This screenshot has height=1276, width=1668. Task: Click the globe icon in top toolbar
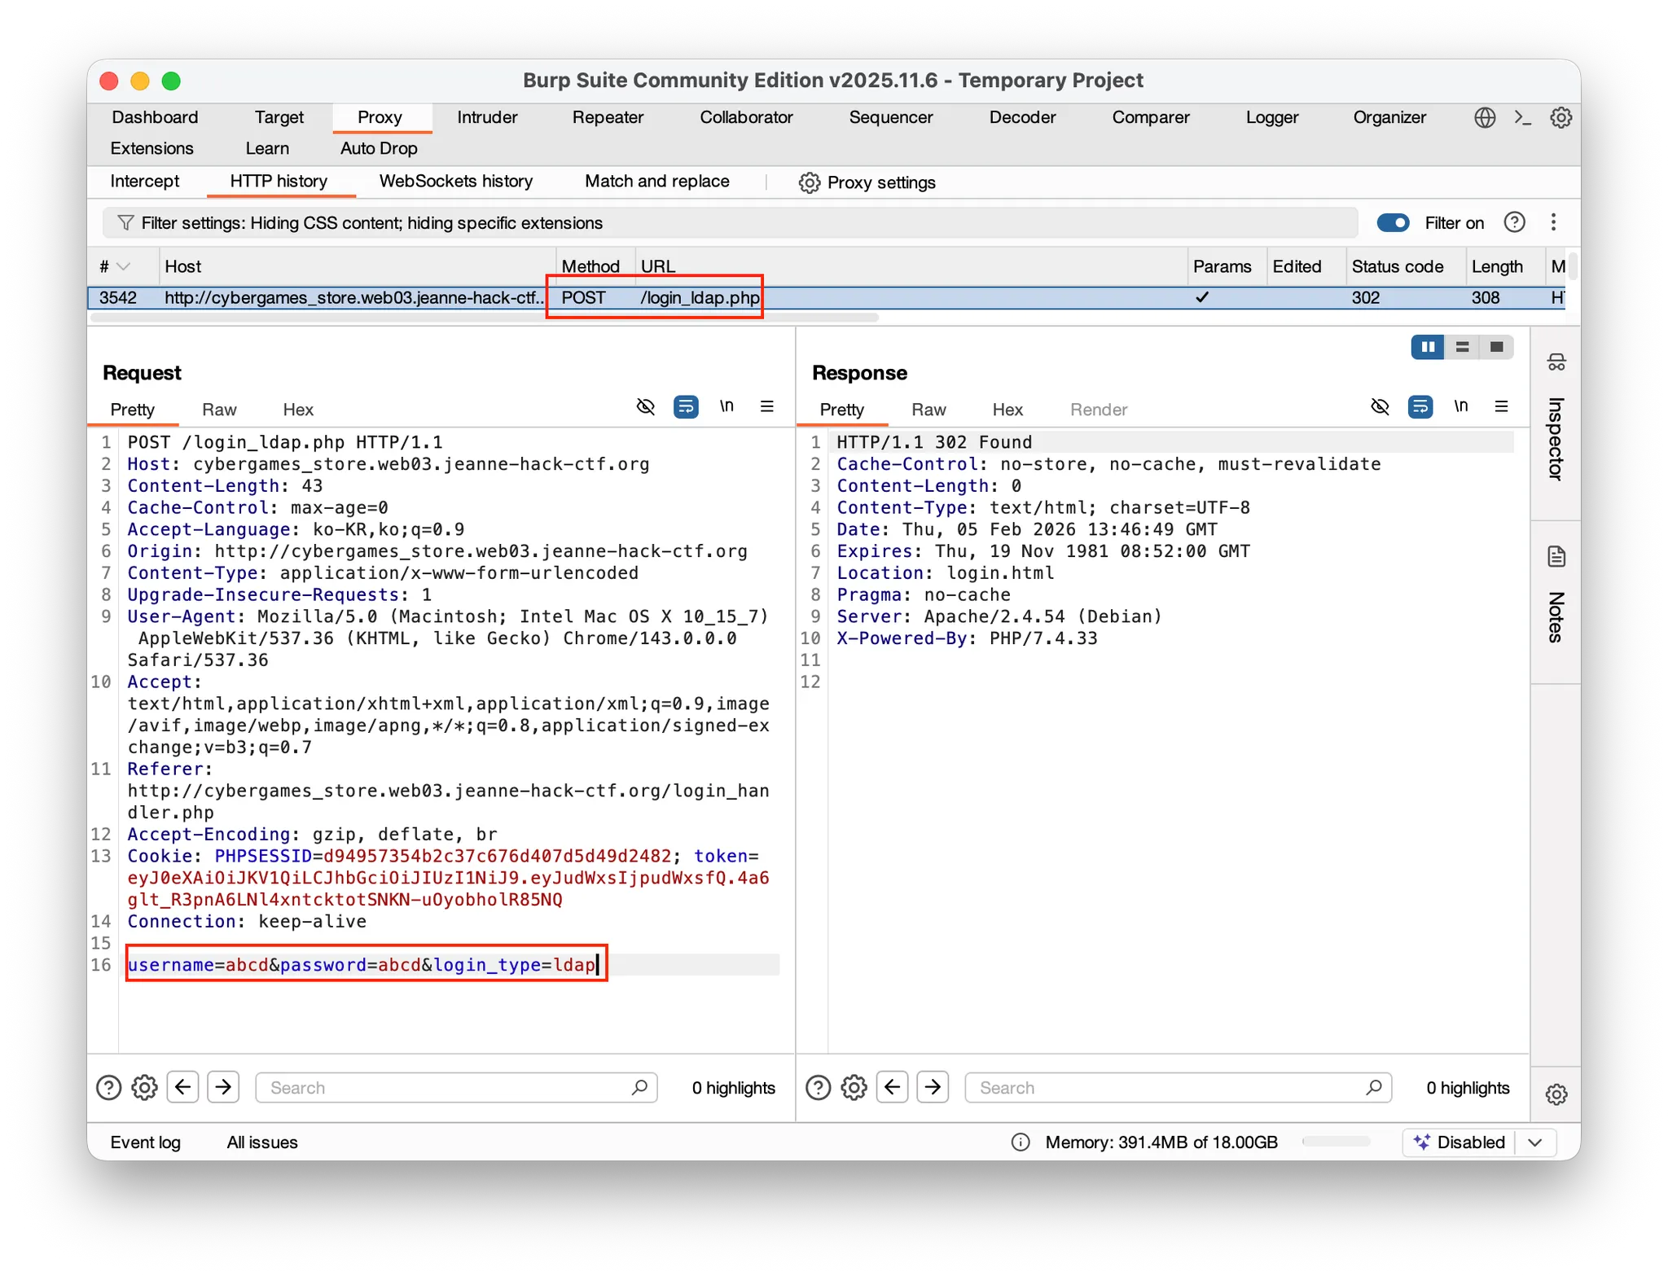tap(1484, 117)
